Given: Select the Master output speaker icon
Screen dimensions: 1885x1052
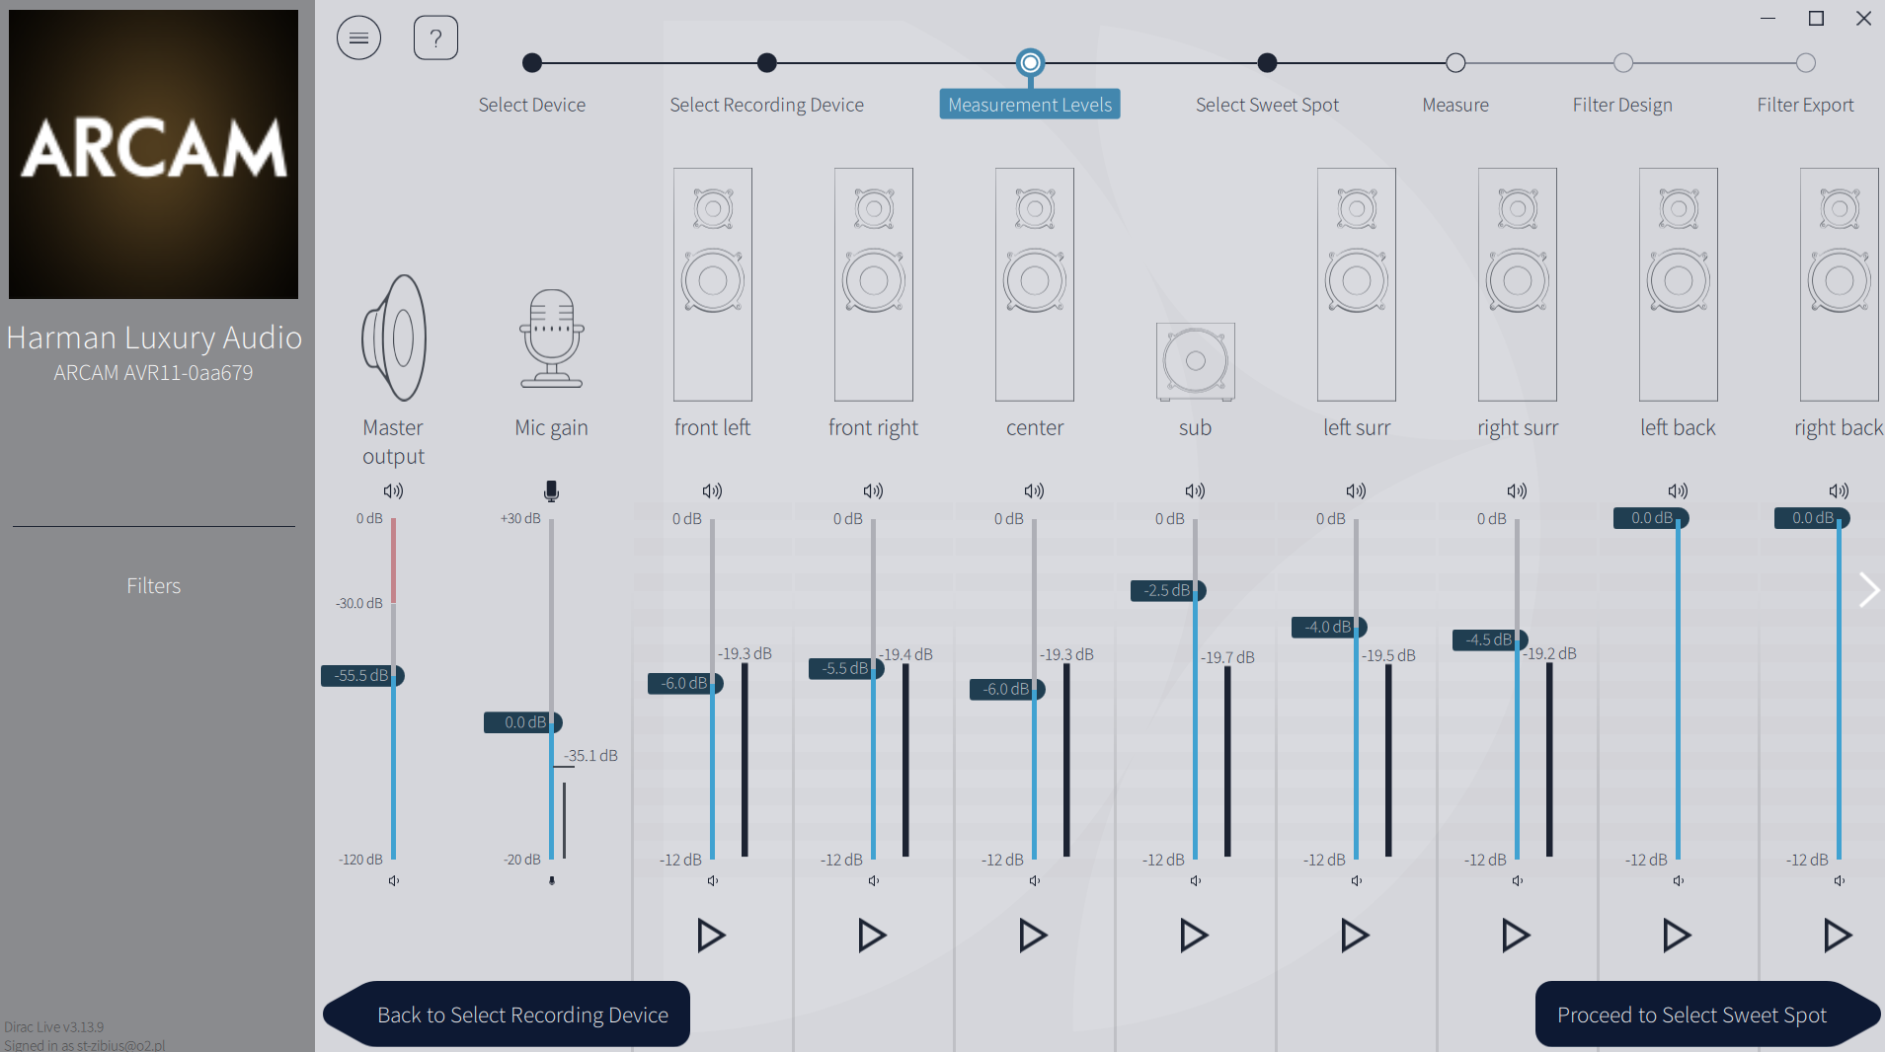Looking at the screenshot, I should pyautogui.click(x=394, y=338).
